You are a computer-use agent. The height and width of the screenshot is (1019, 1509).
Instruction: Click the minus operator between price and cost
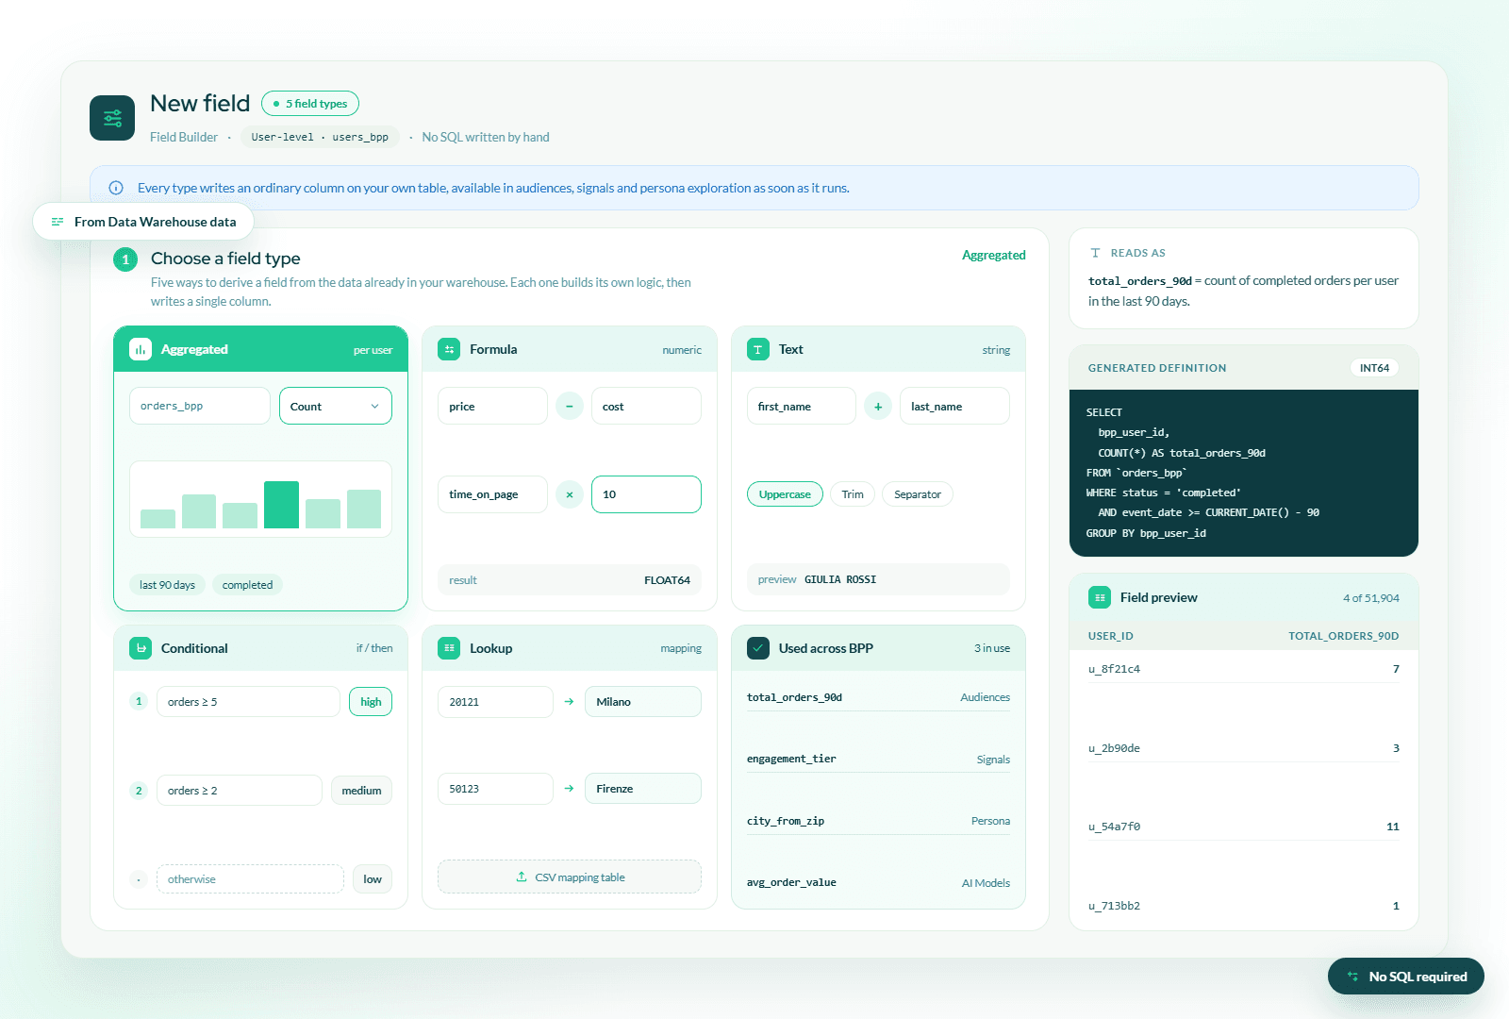coord(570,407)
